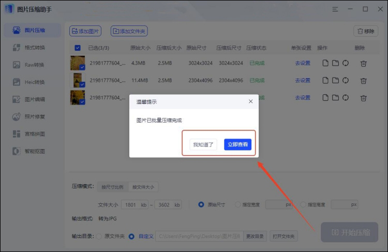388x252 pixels.
Task: Select the 指定宽度 radio button
Action: coord(237,205)
